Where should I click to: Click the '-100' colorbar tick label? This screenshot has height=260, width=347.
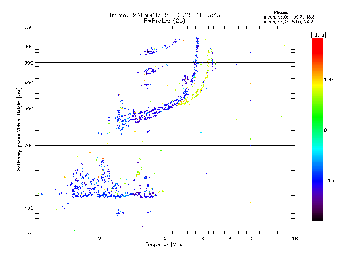[x=330, y=181]
